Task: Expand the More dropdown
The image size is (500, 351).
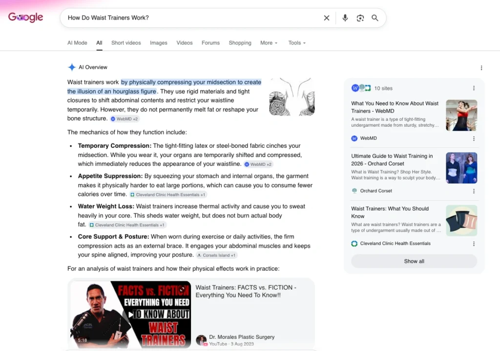Action: (269, 43)
